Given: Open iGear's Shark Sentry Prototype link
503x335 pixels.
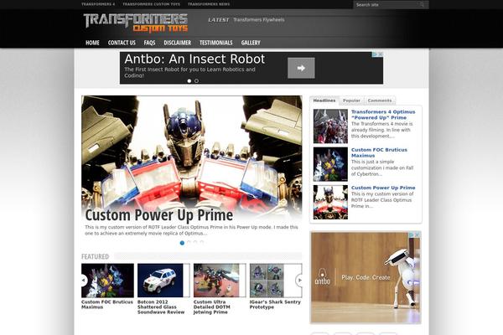Looking at the screenshot, I should (x=275, y=305).
